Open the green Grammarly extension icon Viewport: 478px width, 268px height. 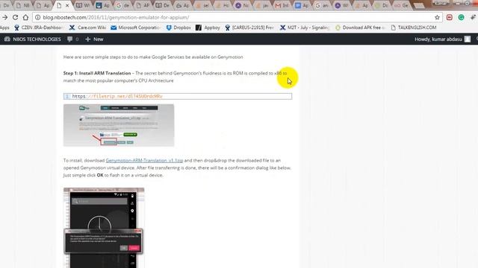pyautogui.click(x=462, y=18)
